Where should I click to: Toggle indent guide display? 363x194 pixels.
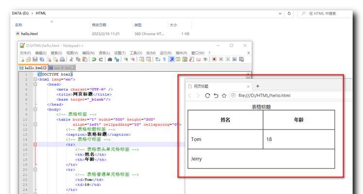pos(172,60)
